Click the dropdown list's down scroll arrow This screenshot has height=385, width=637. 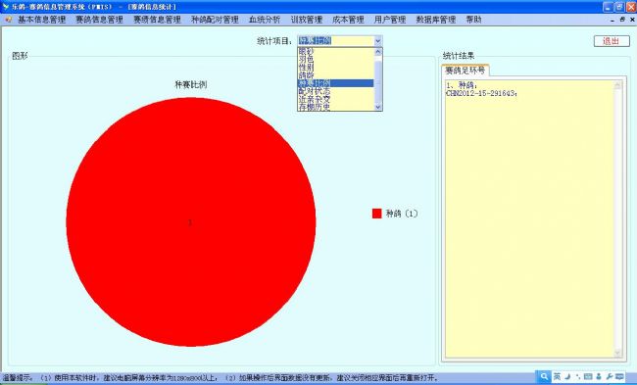[377, 107]
